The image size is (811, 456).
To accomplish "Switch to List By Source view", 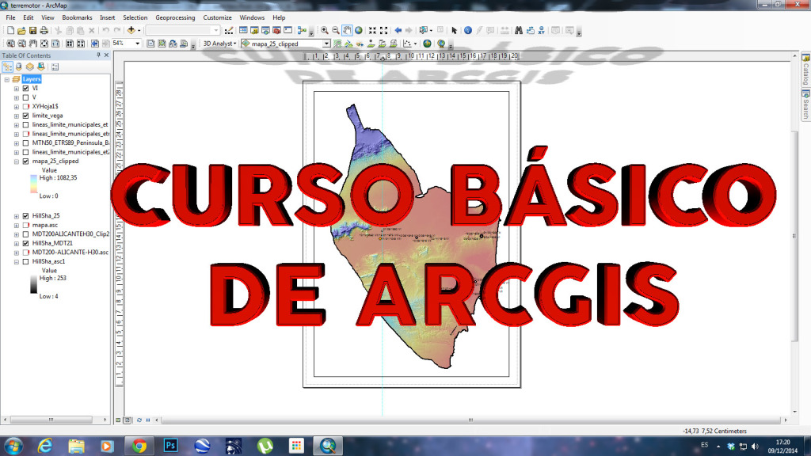I will pos(19,66).
